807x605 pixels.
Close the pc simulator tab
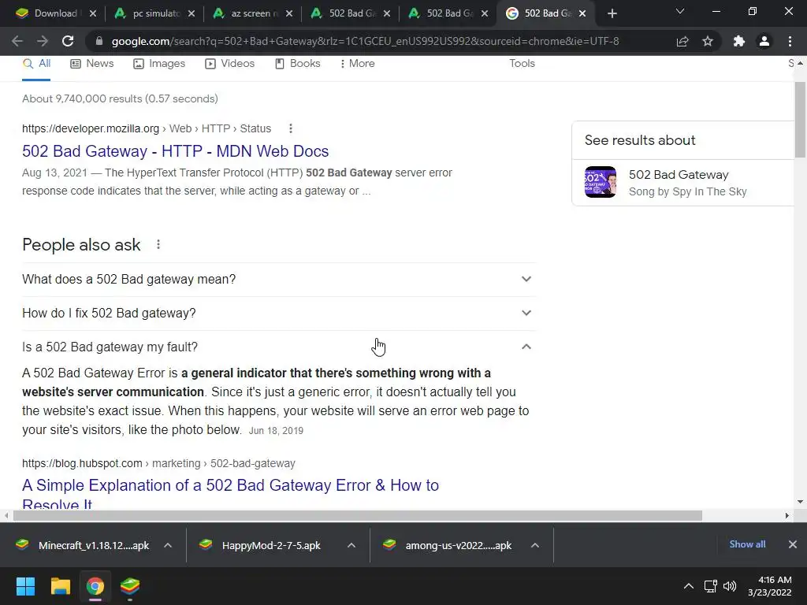[x=192, y=14]
